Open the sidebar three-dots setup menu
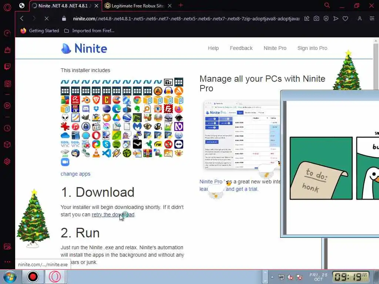Image resolution: width=379 pixels, height=284 pixels. click(7, 261)
